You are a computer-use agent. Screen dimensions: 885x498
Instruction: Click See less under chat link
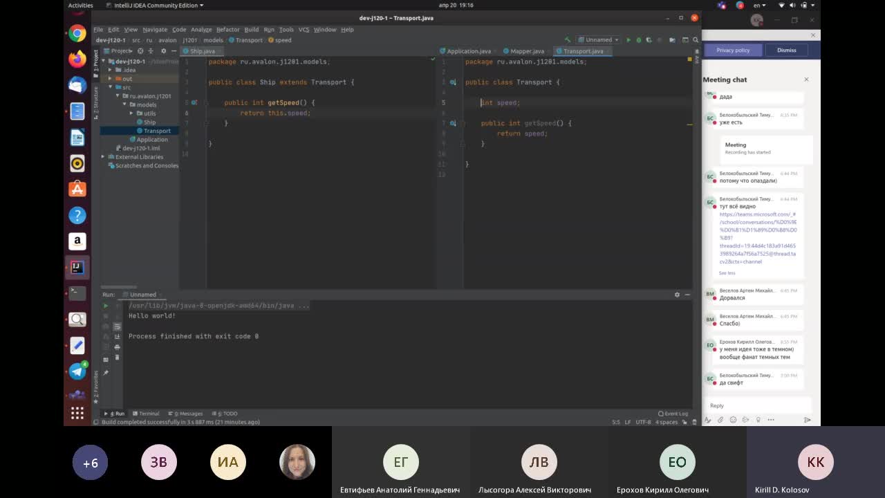click(727, 273)
